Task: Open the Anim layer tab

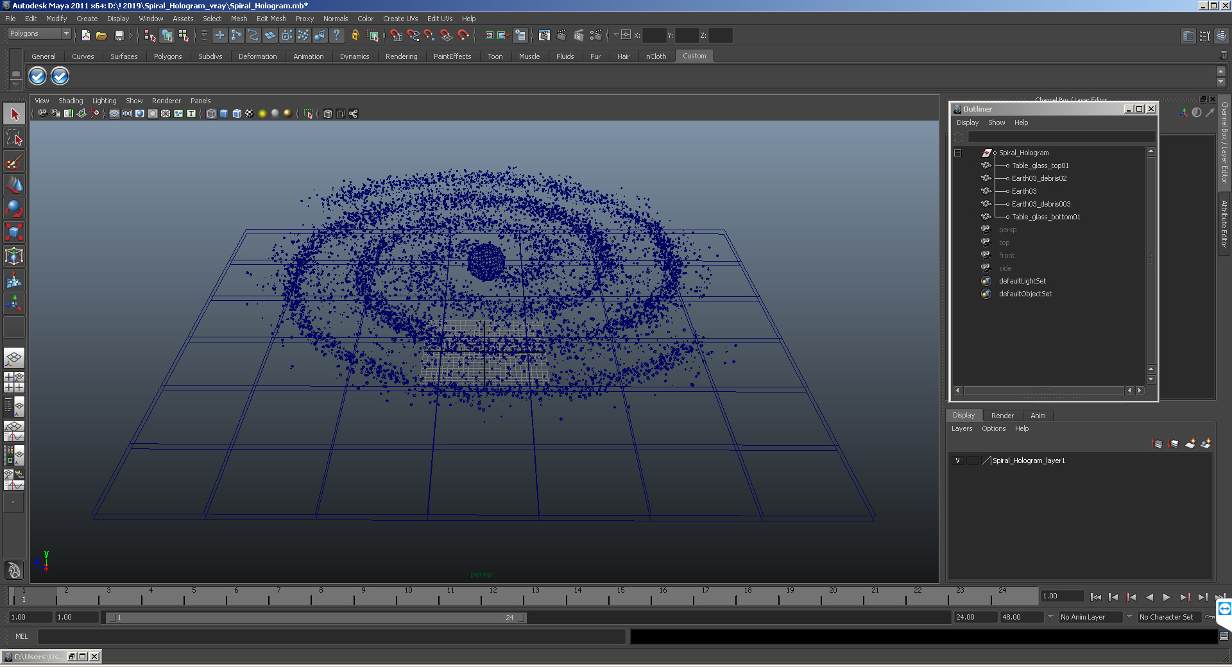Action: coord(1038,416)
